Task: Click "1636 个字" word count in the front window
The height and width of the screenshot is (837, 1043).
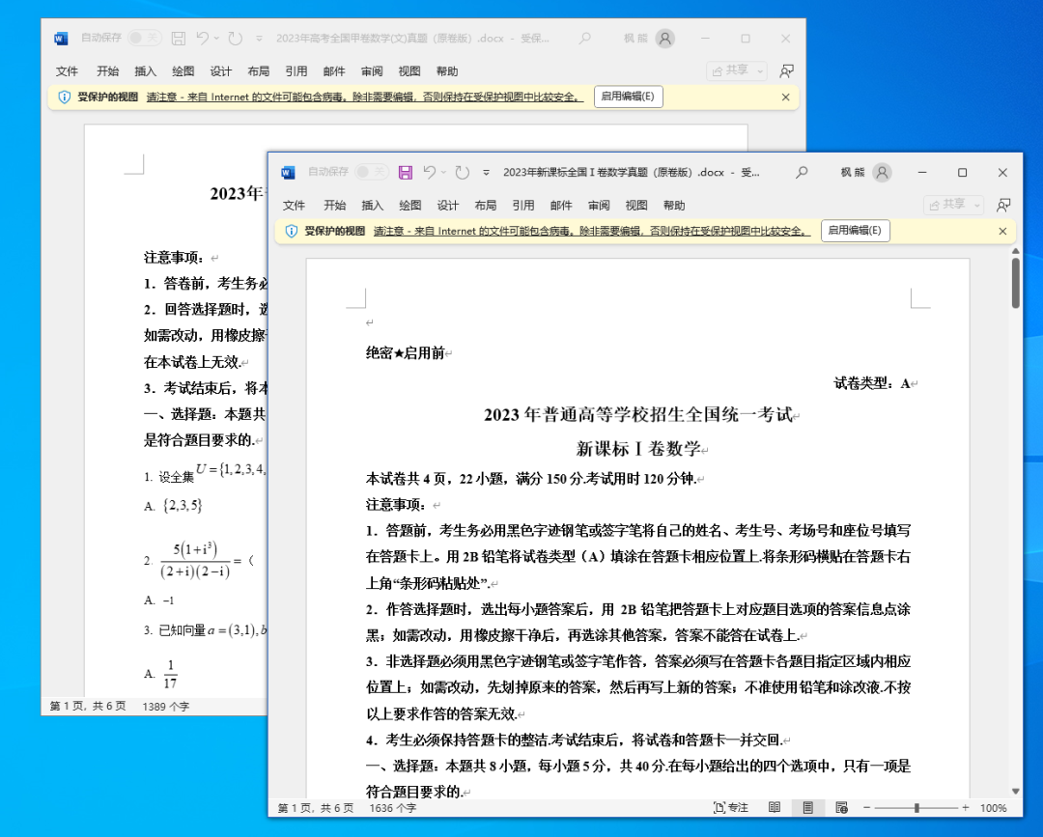Action: click(392, 808)
